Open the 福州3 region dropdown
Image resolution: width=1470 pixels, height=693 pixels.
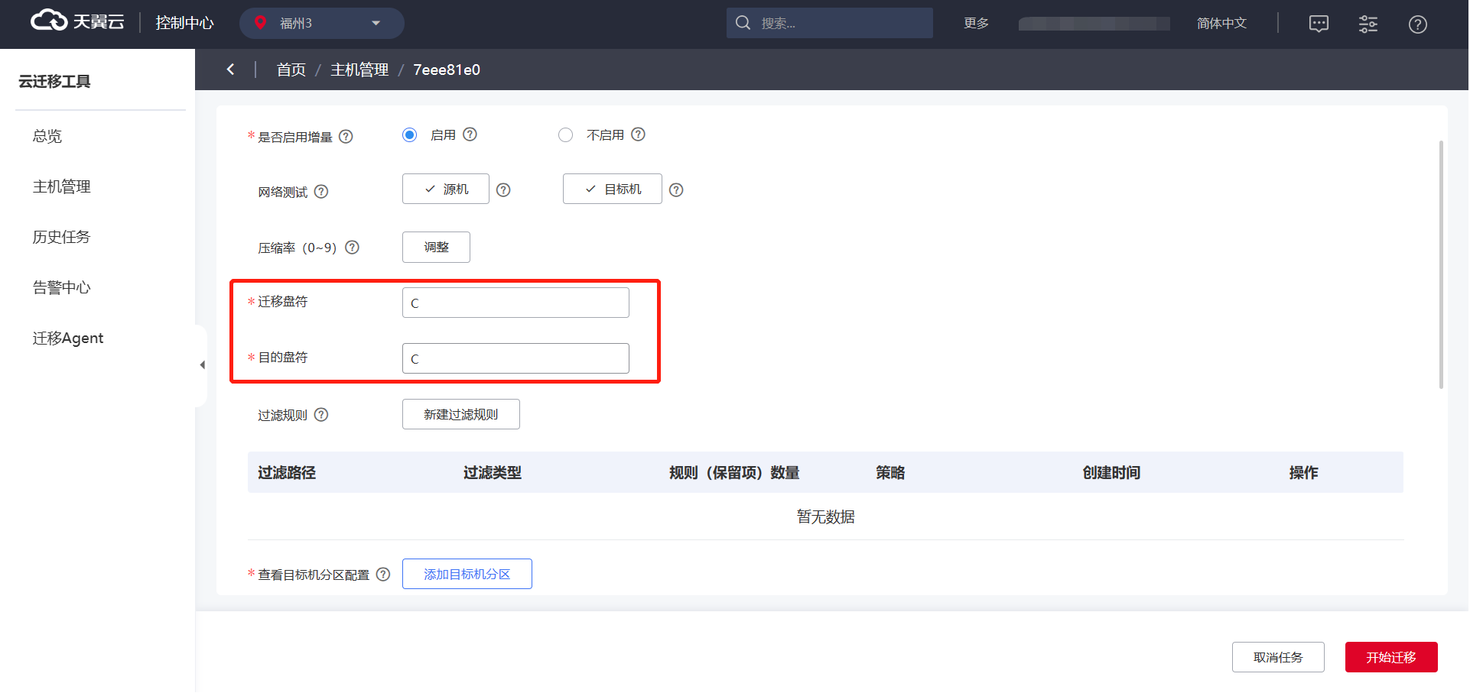[322, 23]
